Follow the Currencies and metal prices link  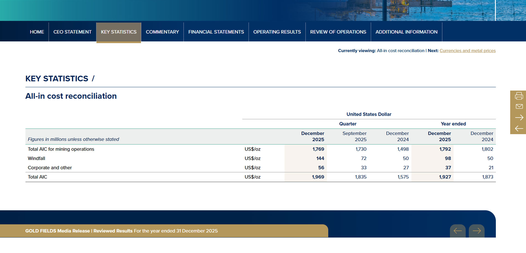click(468, 51)
